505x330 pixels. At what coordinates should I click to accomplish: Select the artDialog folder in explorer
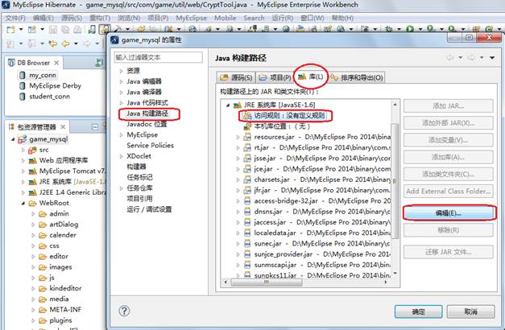64,225
